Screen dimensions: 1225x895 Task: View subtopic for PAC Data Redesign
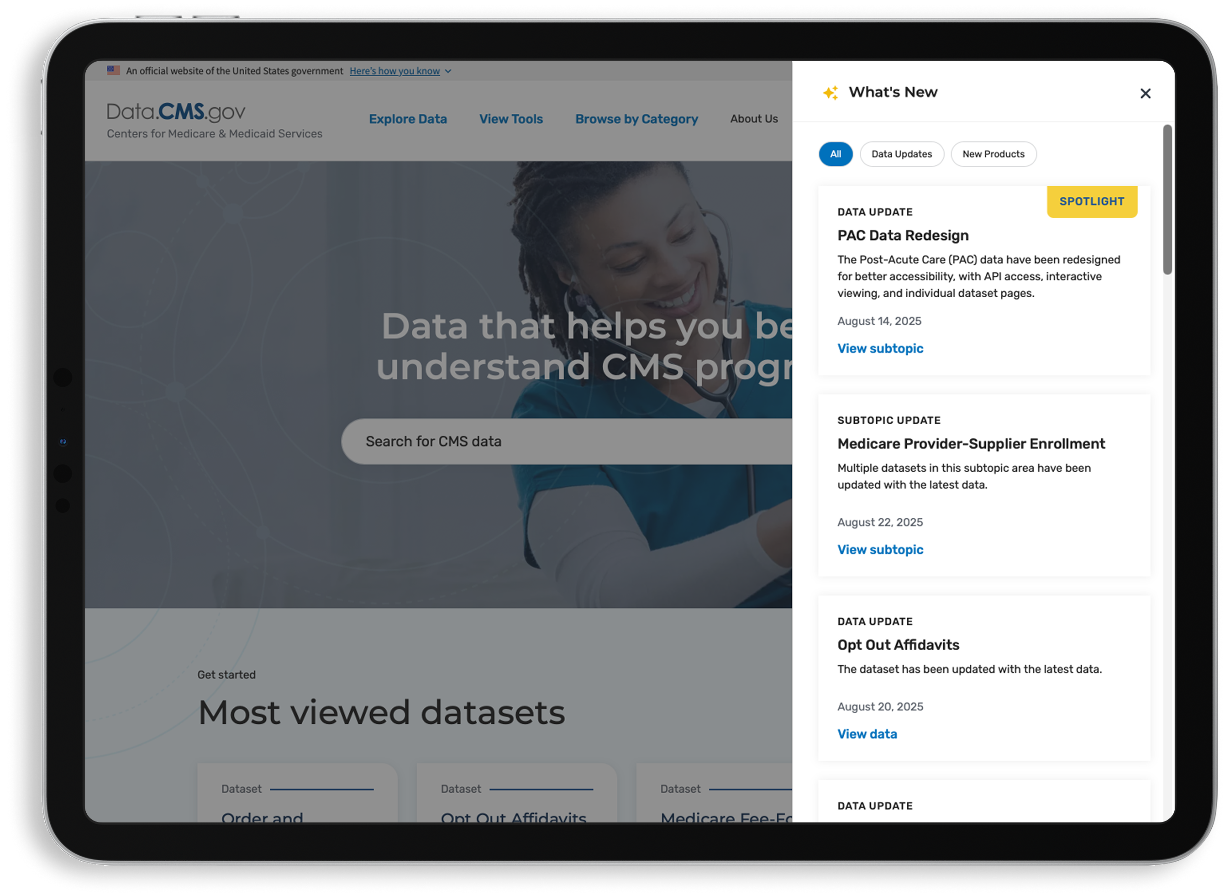pos(880,348)
